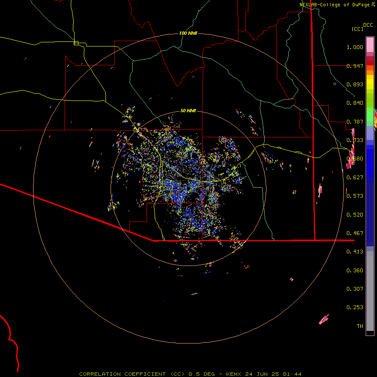Screen dimensions: 377x377
Task: Click the TH threshold label
Action: coord(360,326)
